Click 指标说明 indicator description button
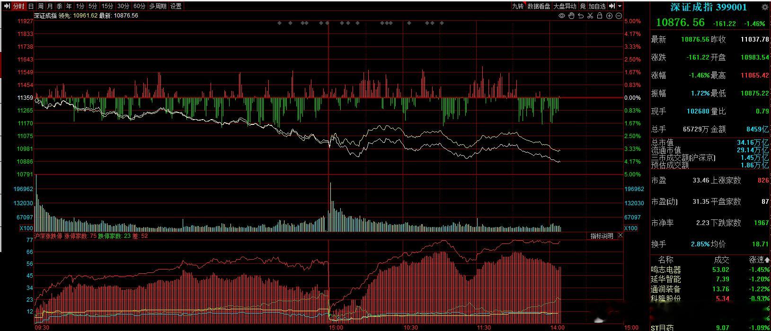 click(x=602, y=235)
